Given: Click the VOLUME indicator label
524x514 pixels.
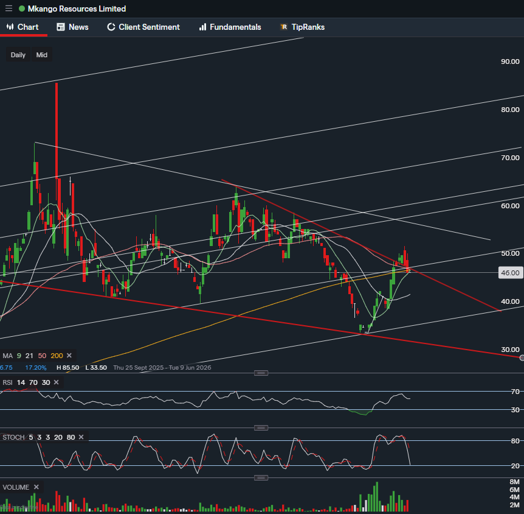Looking at the screenshot, I should pos(16,487).
